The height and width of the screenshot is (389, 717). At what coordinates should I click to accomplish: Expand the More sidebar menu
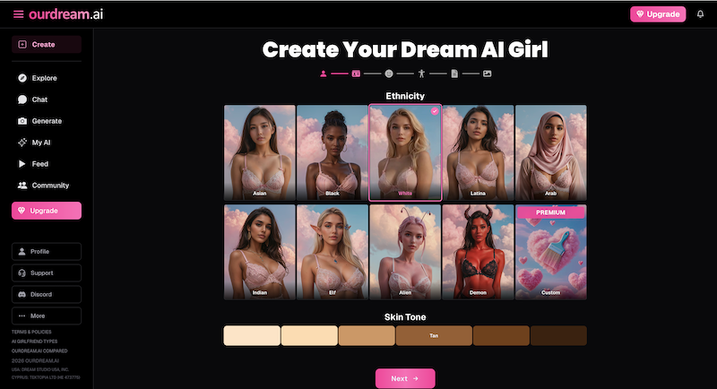pyautogui.click(x=47, y=316)
